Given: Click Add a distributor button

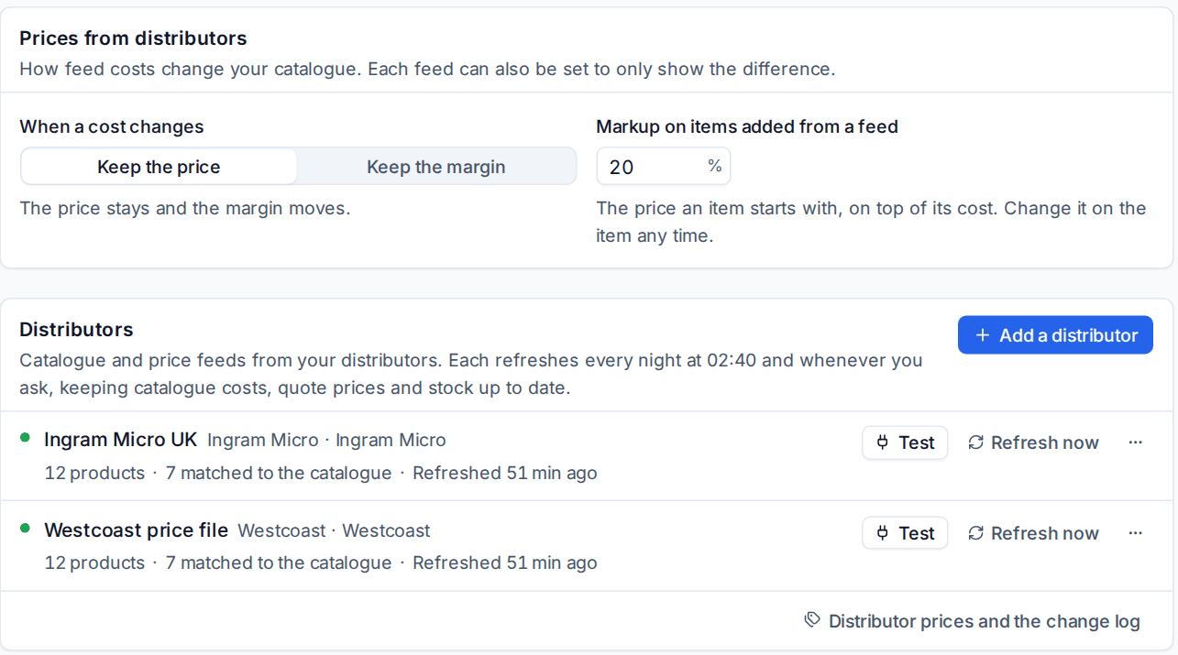Looking at the screenshot, I should (1055, 335).
